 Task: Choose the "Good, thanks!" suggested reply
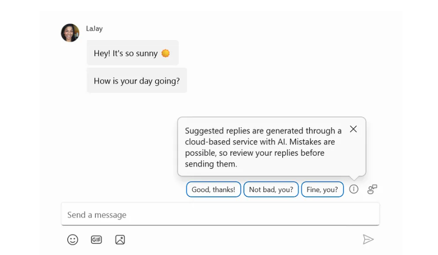click(x=213, y=189)
